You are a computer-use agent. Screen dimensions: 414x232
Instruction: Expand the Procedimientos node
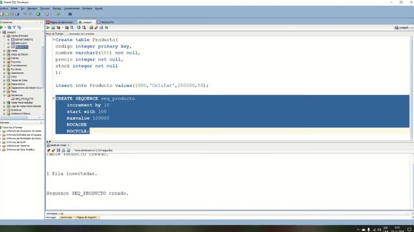(5, 66)
